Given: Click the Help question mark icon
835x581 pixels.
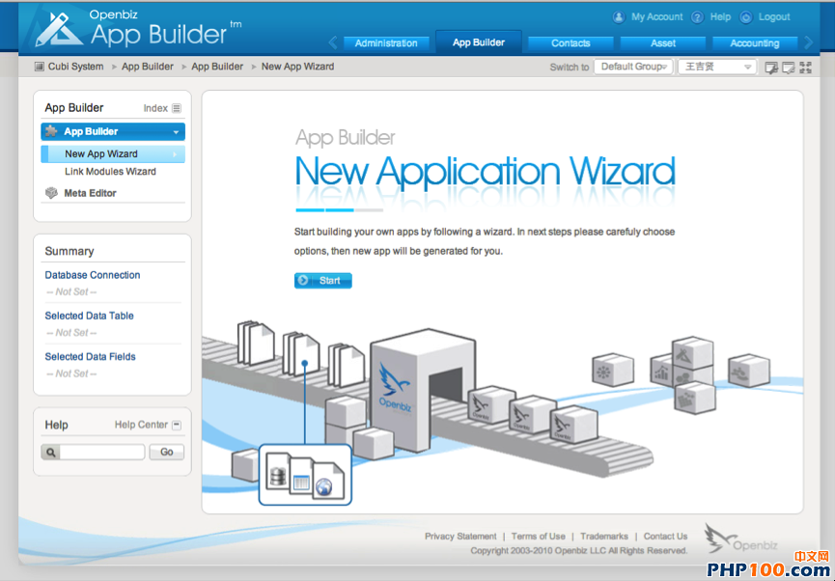Looking at the screenshot, I should pos(697,17).
